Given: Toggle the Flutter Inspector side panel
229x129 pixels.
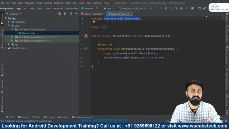Looking at the screenshot, I should coord(227,55).
